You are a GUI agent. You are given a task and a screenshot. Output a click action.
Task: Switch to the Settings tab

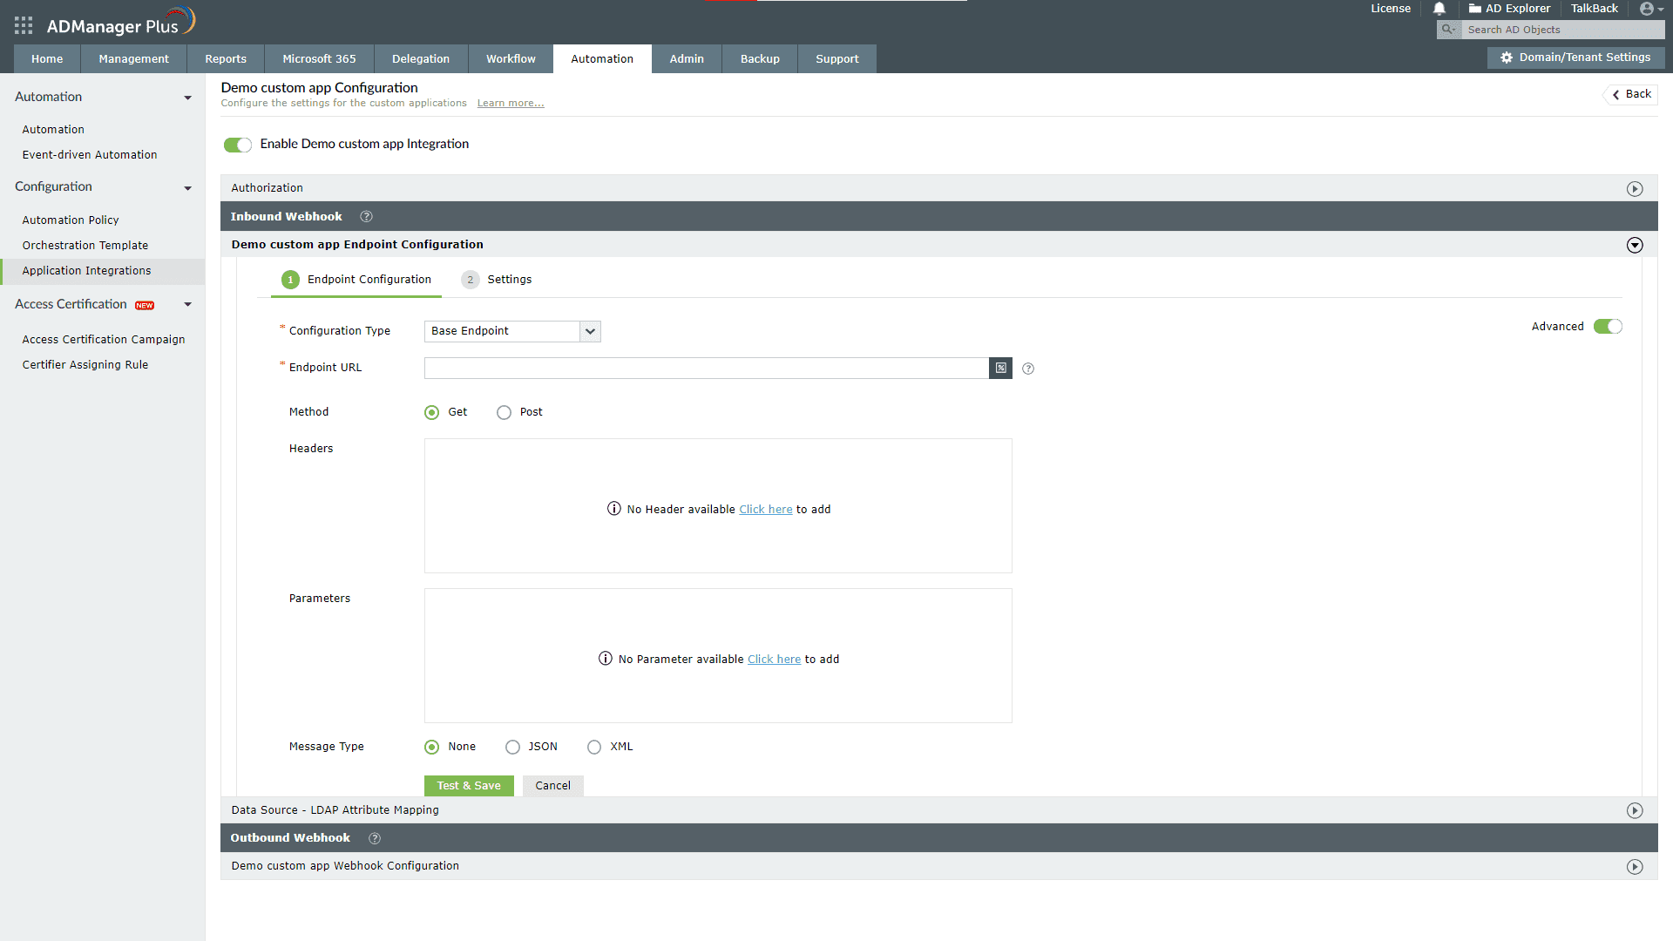pos(509,279)
